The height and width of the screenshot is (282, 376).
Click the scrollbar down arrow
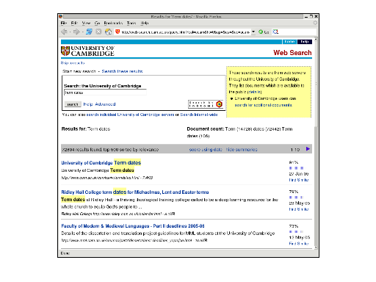point(316,247)
